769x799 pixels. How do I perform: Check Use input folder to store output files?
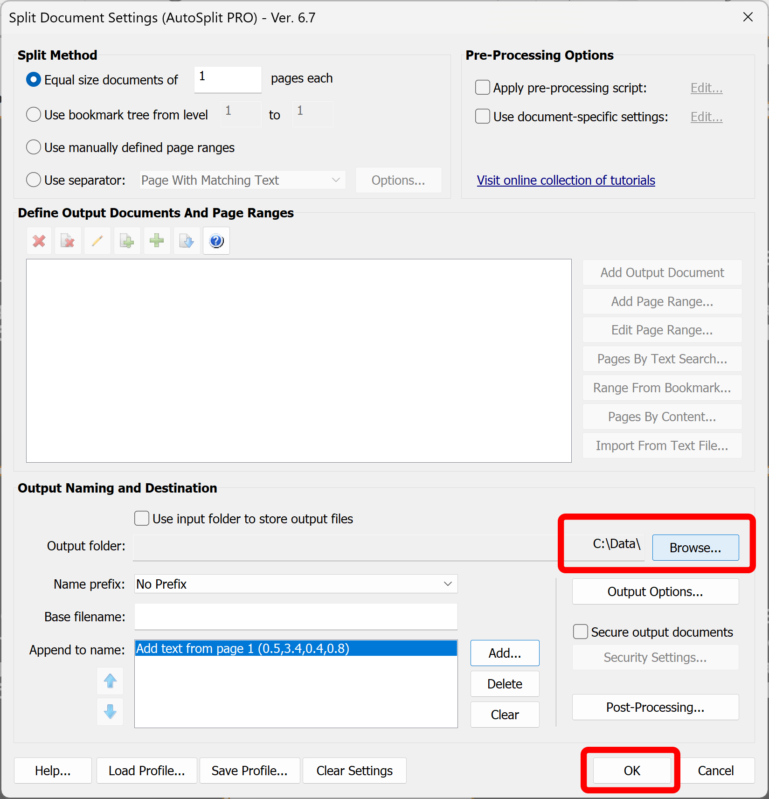pyautogui.click(x=141, y=518)
